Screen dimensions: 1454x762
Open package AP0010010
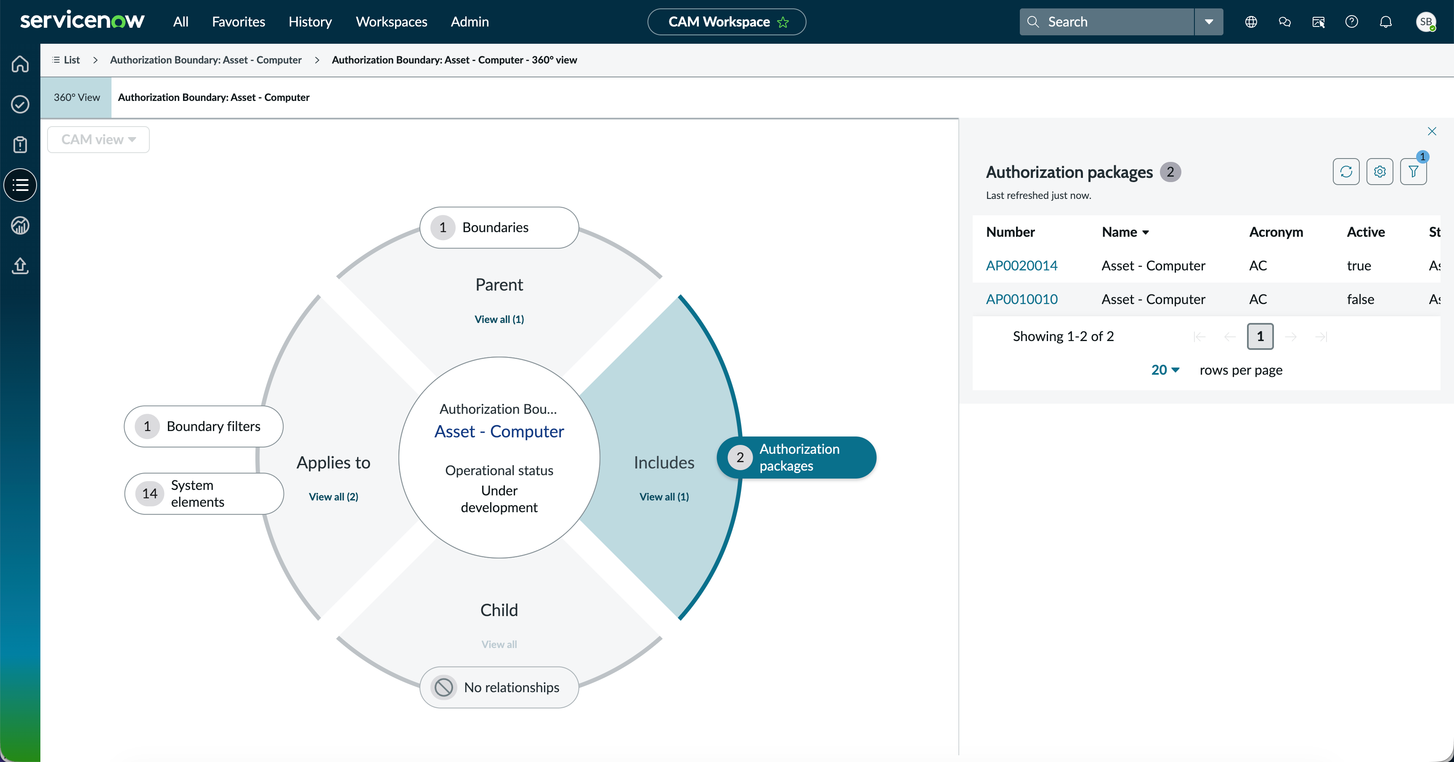point(1022,299)
